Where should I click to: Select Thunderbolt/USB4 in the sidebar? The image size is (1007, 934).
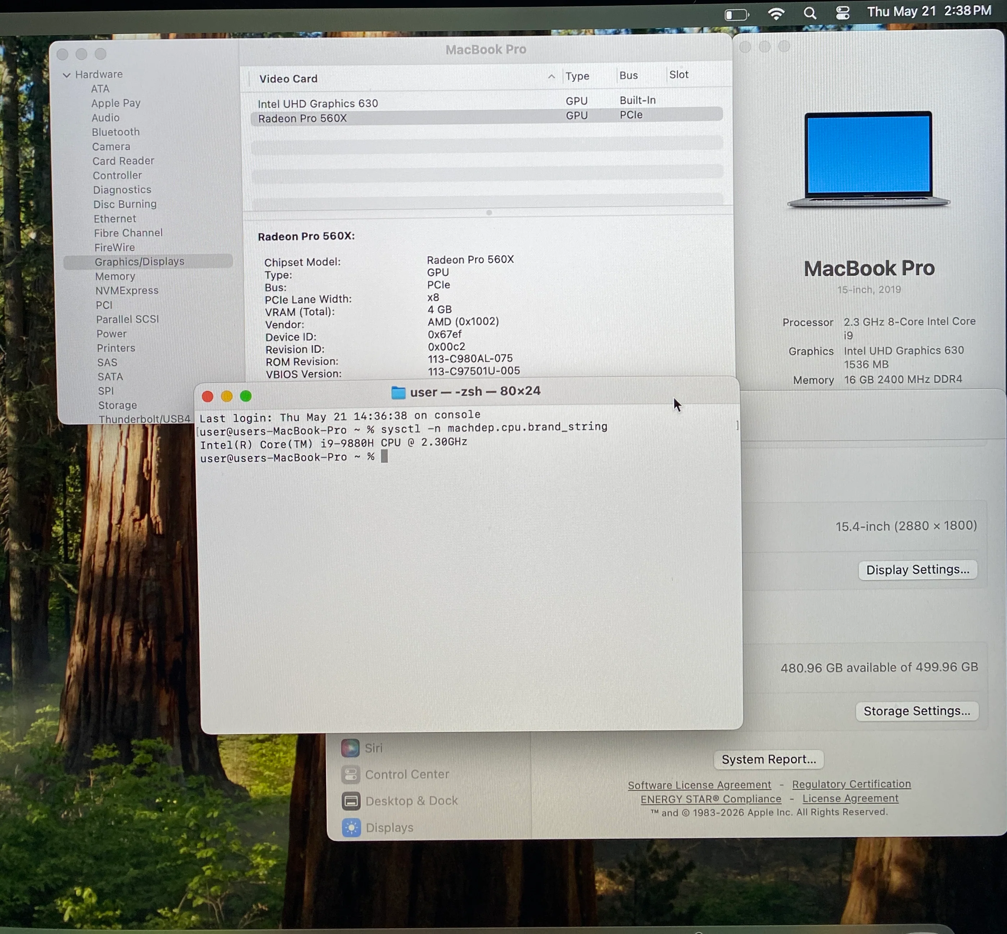[144, 419]
